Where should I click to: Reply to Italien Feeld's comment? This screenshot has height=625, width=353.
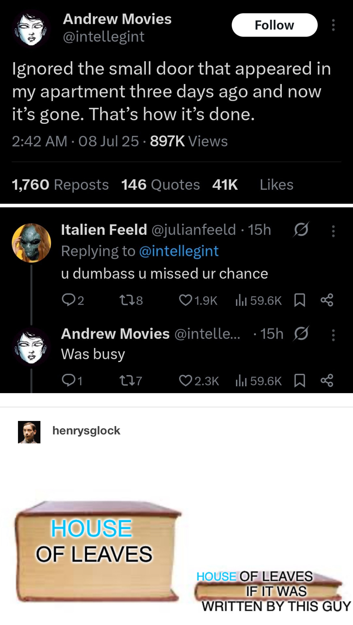(68, 300)
